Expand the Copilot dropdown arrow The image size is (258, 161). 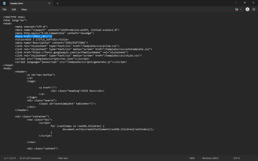click(x=241, y=9)
